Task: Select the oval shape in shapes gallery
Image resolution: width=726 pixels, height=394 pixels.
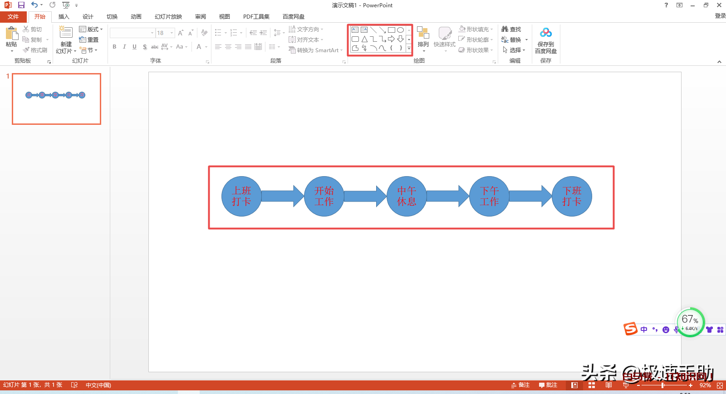Action: pos(400,30)
